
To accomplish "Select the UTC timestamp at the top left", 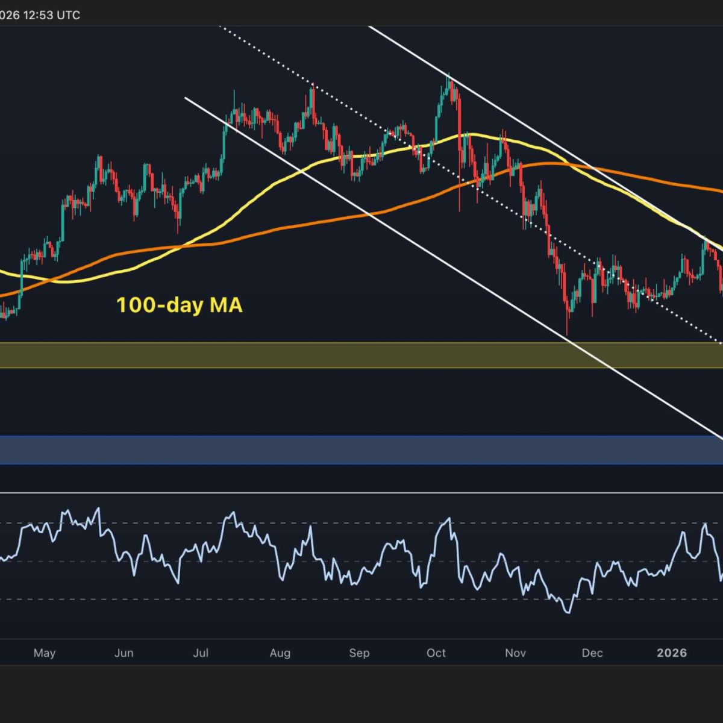I will click(40, 15).
